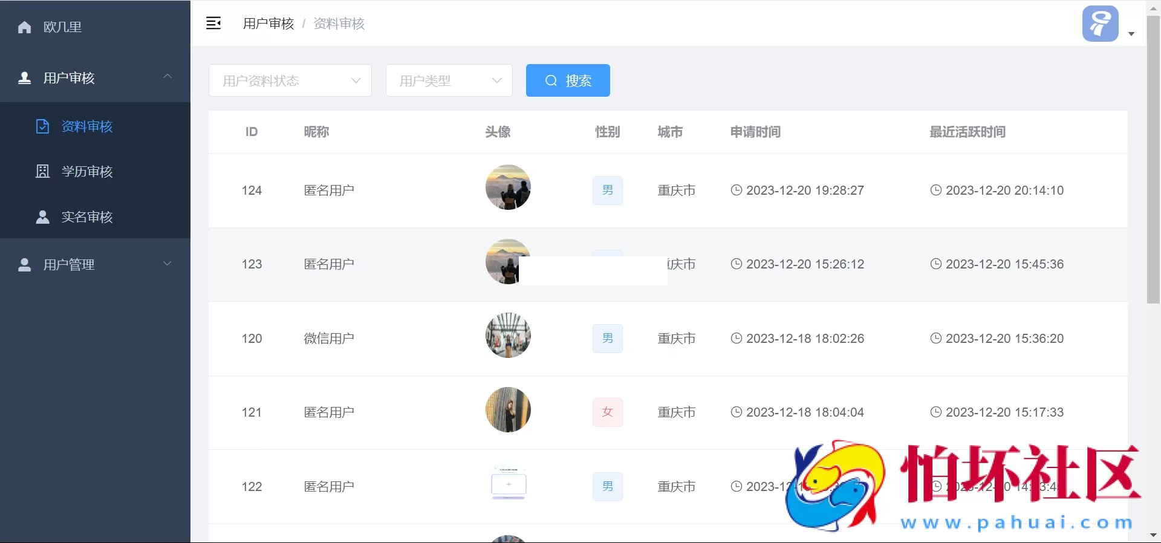Click the blue 搜索 button
Image resolution: width=1161 pixels, height=543 pixels.
pyautogui.click(x=568, y=80)
